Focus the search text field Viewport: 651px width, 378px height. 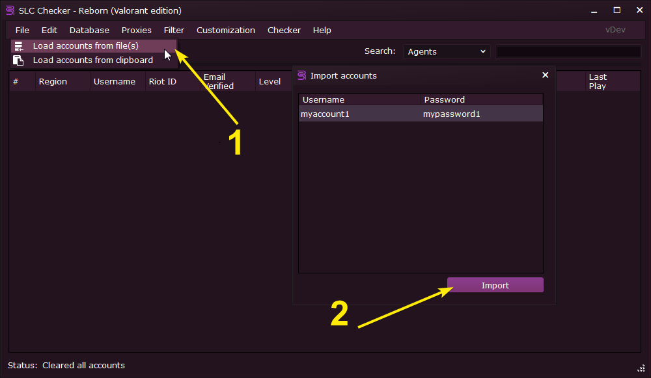[568, 52]
